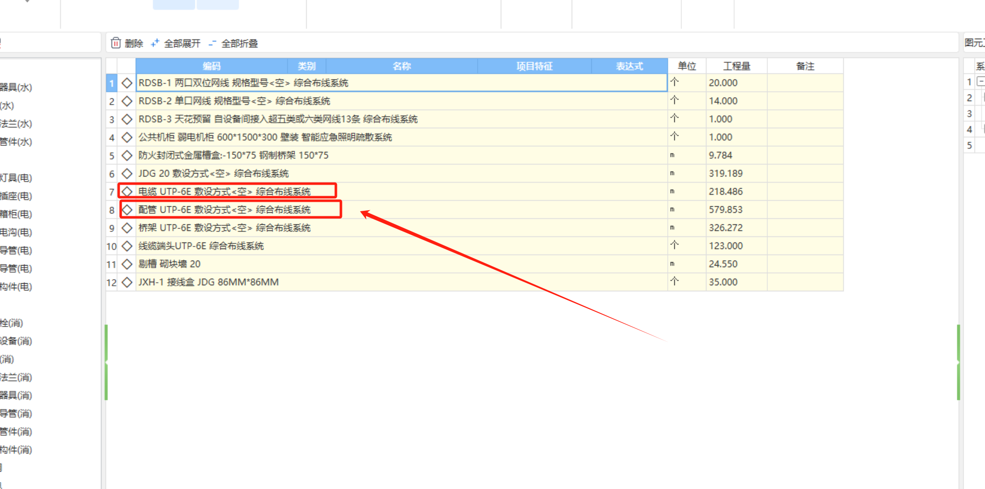This screenshot has height=489, width=985.
Task: Click quantity cell 326.272
Action: tap(737, 228)
